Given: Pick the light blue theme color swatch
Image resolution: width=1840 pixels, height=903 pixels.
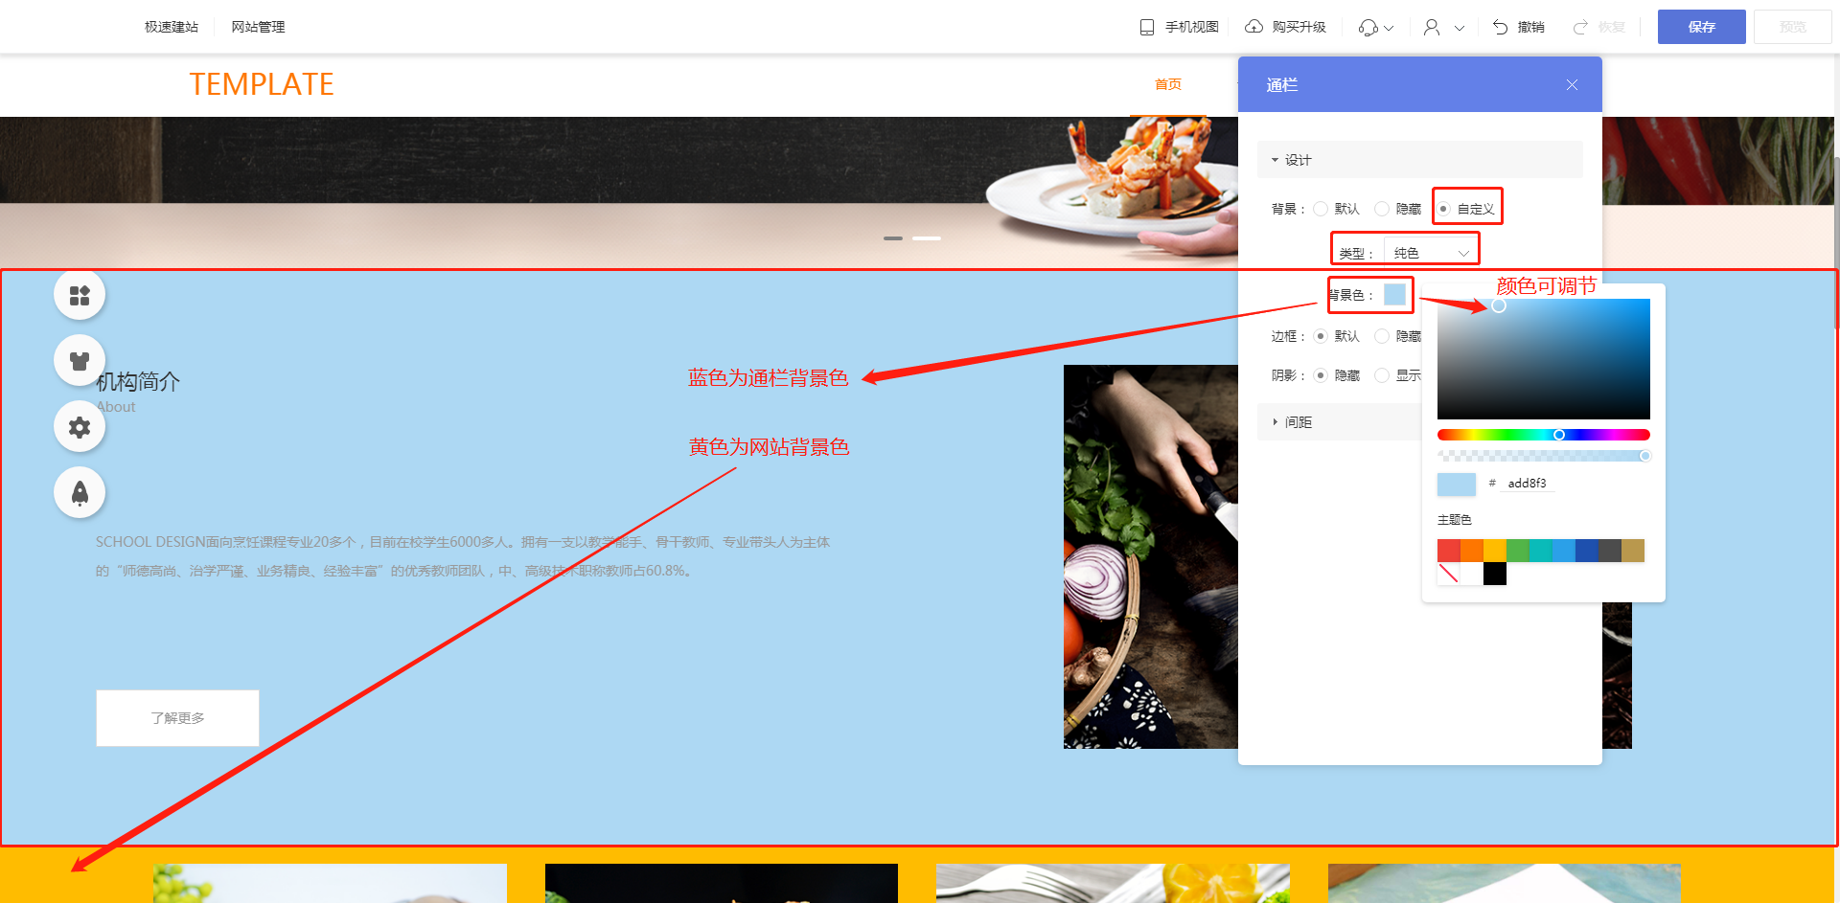Looking at the screenshot, I should tap(1564, 551).
